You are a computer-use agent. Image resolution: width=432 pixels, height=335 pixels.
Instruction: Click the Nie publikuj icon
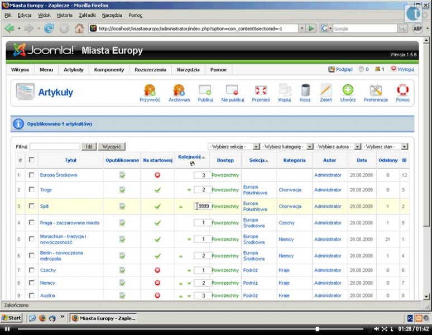click(x=232, y=92)
